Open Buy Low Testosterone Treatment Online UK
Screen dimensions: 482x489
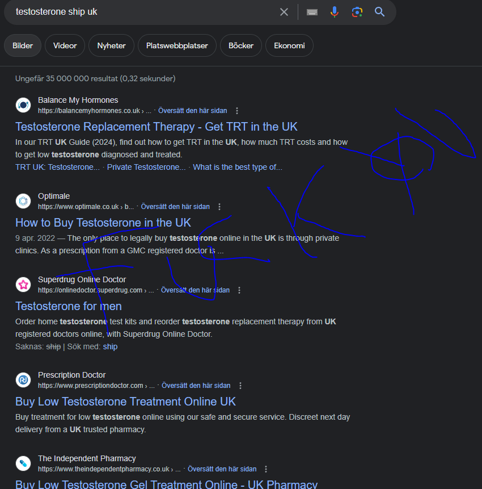tap(125, 402)
